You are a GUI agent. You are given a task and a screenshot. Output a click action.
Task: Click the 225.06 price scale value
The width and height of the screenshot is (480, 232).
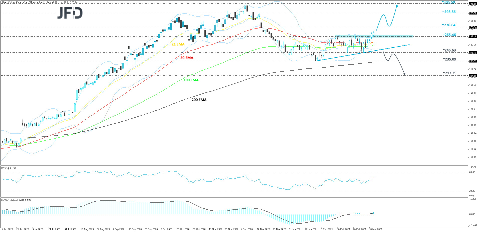pyautogui.click(x=473, y=69)
